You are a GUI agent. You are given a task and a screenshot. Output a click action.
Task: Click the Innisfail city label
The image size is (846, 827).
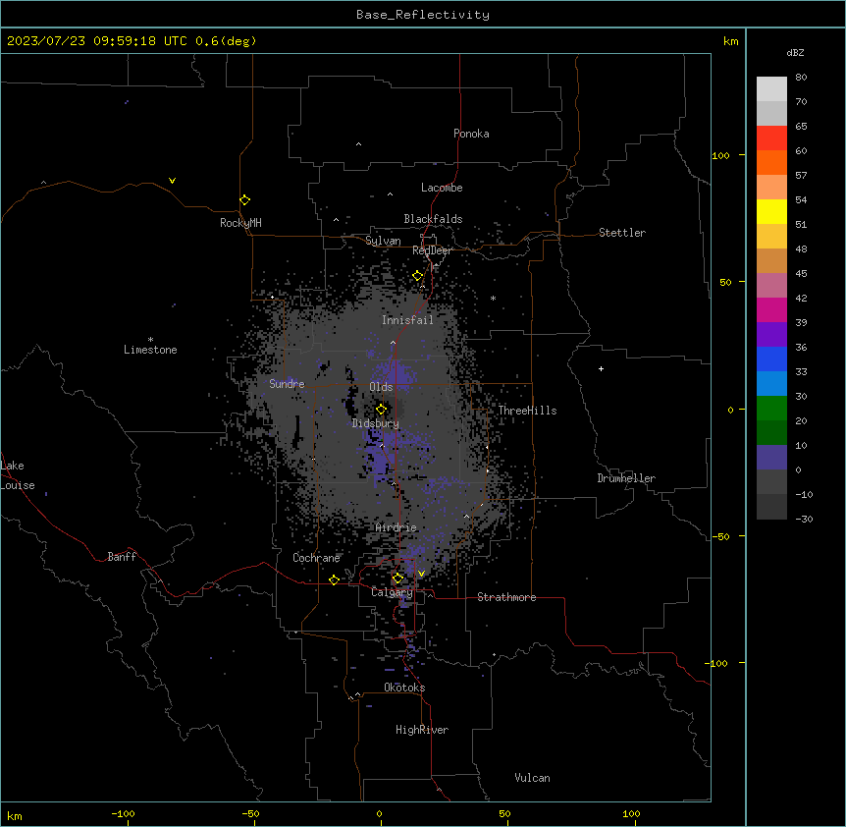[x=407, y=320]
